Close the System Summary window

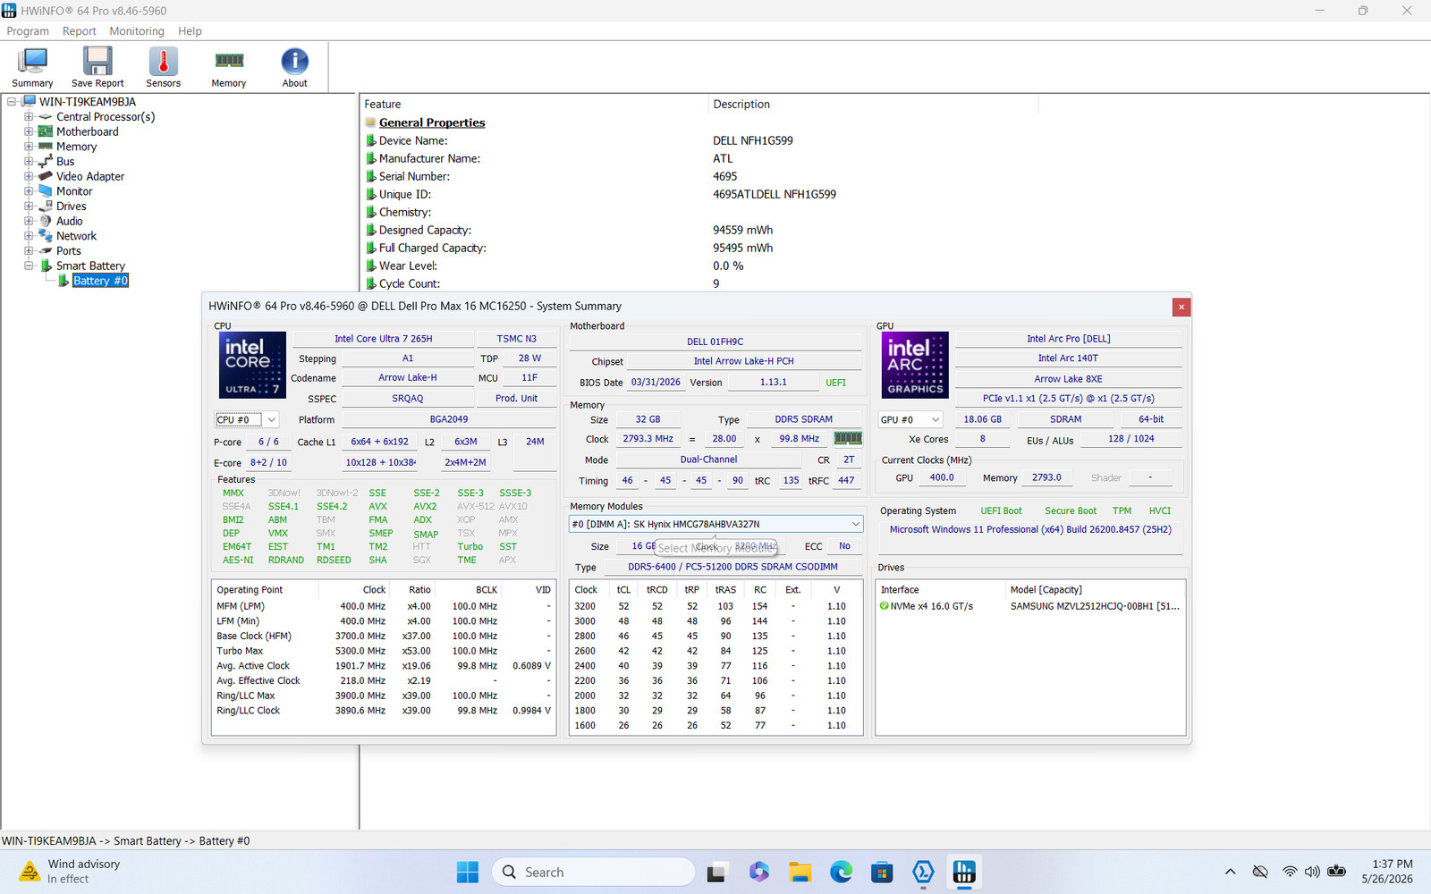pyautogui.click(x=1181, y=307)
